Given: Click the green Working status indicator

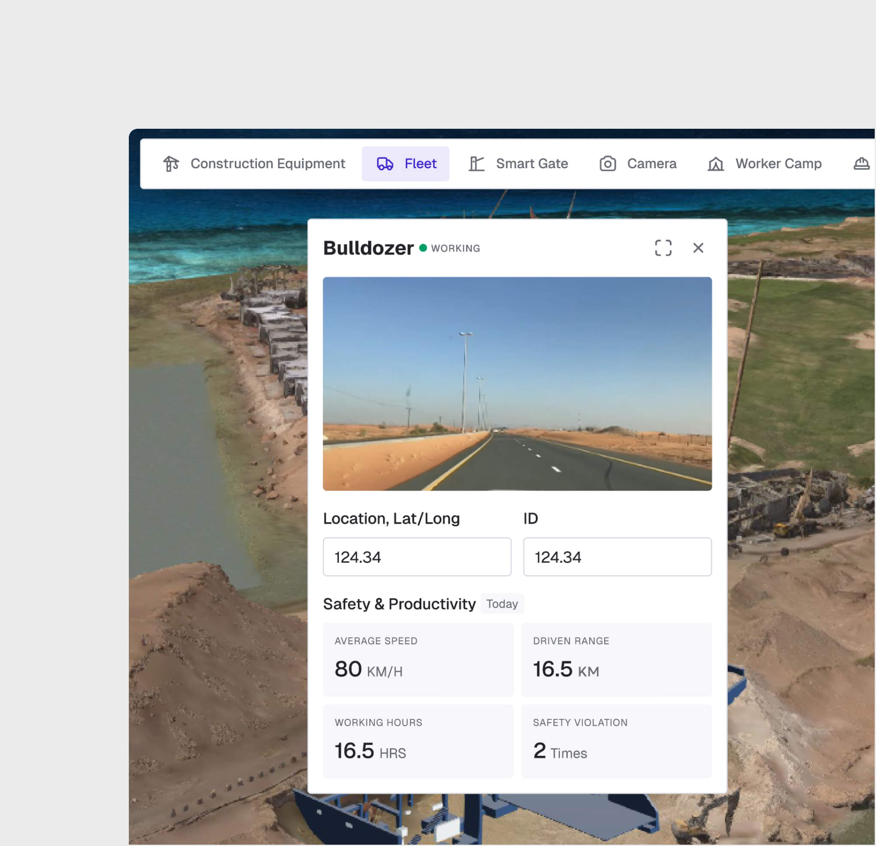Looking at the screenshot, I should tap(423, 248).
